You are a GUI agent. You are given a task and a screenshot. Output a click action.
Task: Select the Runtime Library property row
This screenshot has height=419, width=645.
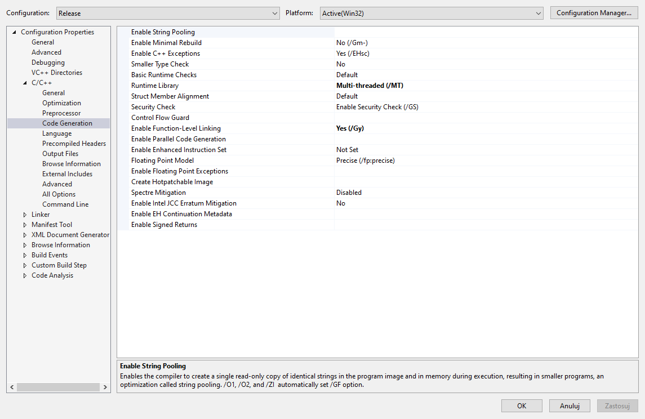[x=225, y=85]
